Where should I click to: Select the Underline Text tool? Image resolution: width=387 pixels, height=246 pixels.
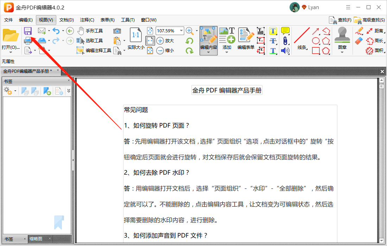point(273,51)
